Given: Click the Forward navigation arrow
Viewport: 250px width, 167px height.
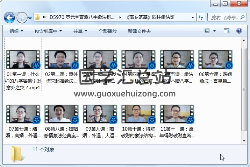Looking at the screenshot, I should (22, 17).
